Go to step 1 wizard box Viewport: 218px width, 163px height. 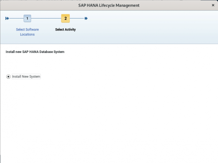(27, 18)
